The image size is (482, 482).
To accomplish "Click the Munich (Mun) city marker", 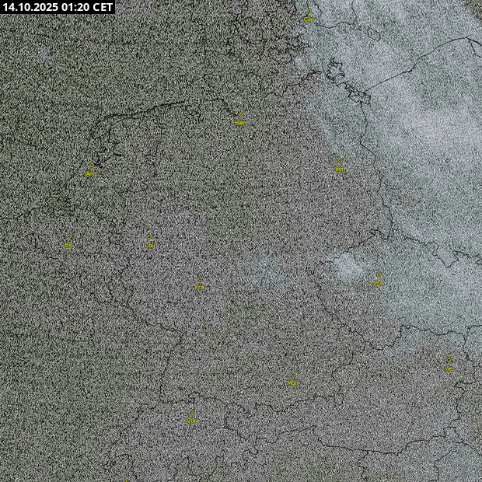I will [x=293, y=379].
